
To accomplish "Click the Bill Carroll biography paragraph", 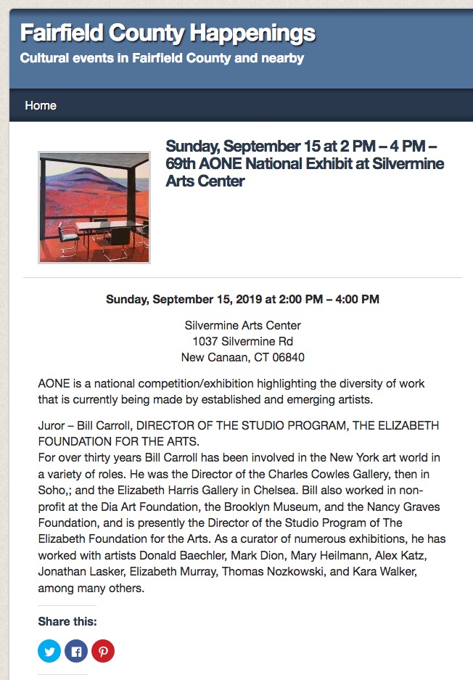I will click(x=242, y=523).
